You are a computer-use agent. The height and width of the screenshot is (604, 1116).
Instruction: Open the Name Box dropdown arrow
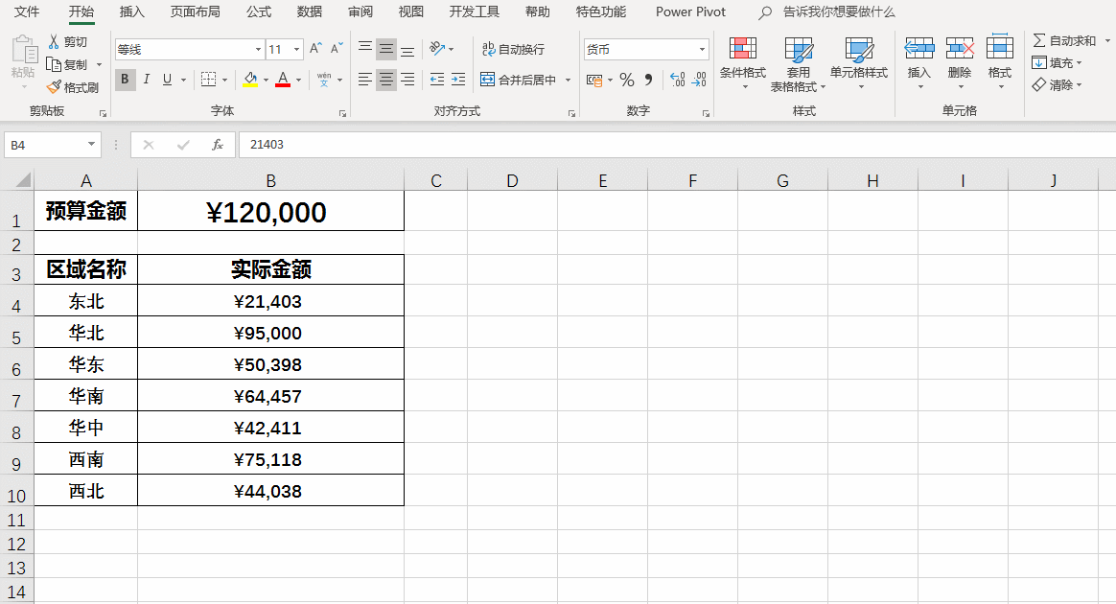point(91,145)
